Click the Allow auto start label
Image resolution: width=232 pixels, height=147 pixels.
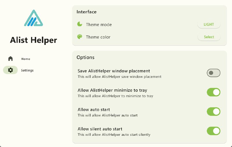[94, 110]
